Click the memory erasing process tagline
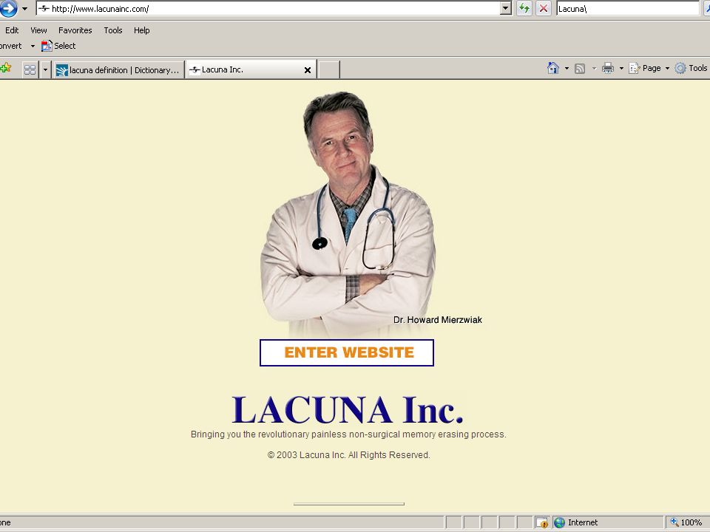This screenshot has height=532, width=710. coord(348,434)
